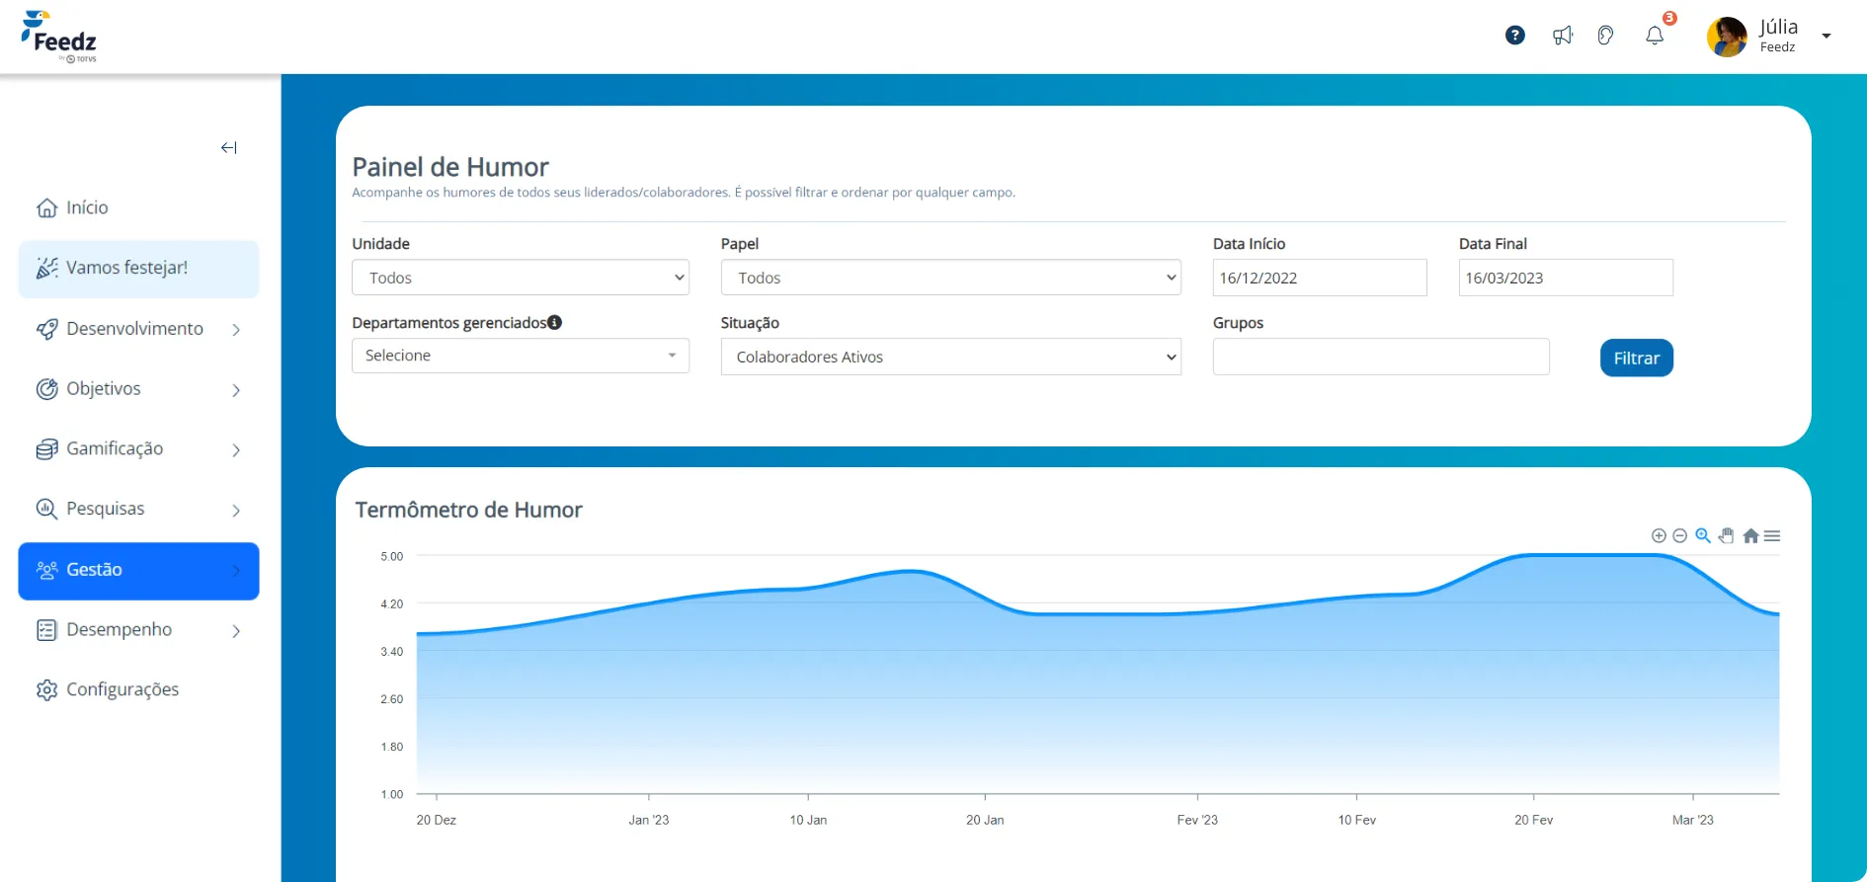Click Júlia's profile avatar
Viewport: 1867px width, 882px height.
(1727, 37)
